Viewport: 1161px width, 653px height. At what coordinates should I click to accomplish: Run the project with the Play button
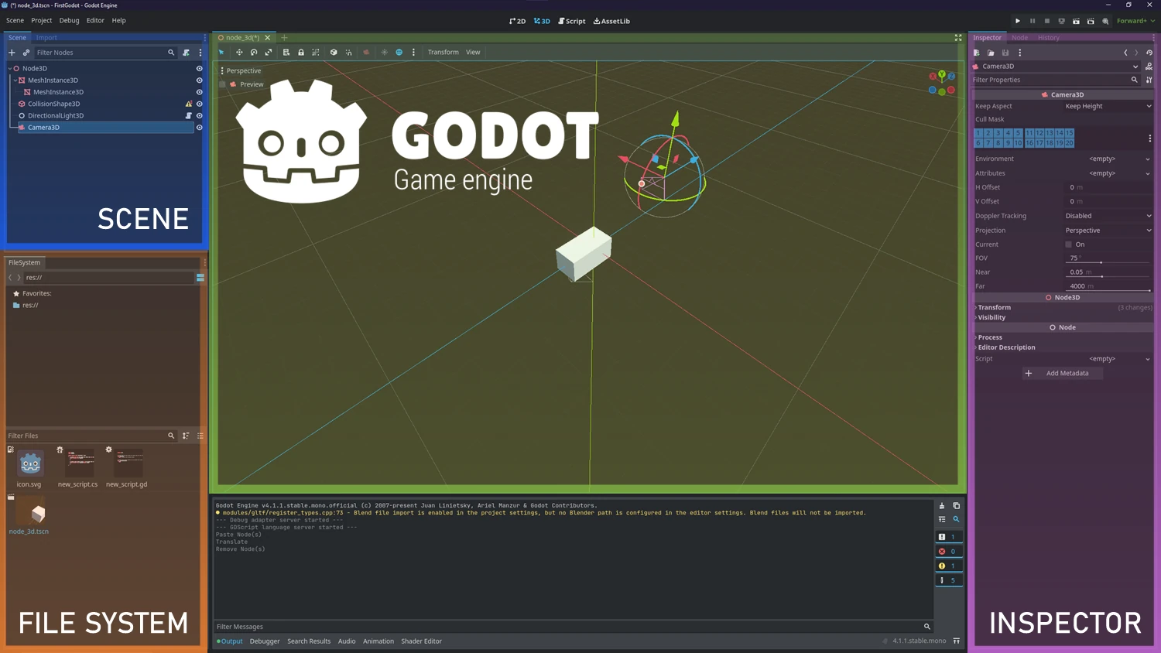tap(1018, 21)
